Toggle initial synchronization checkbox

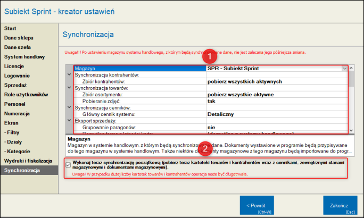tap(68, 165)
